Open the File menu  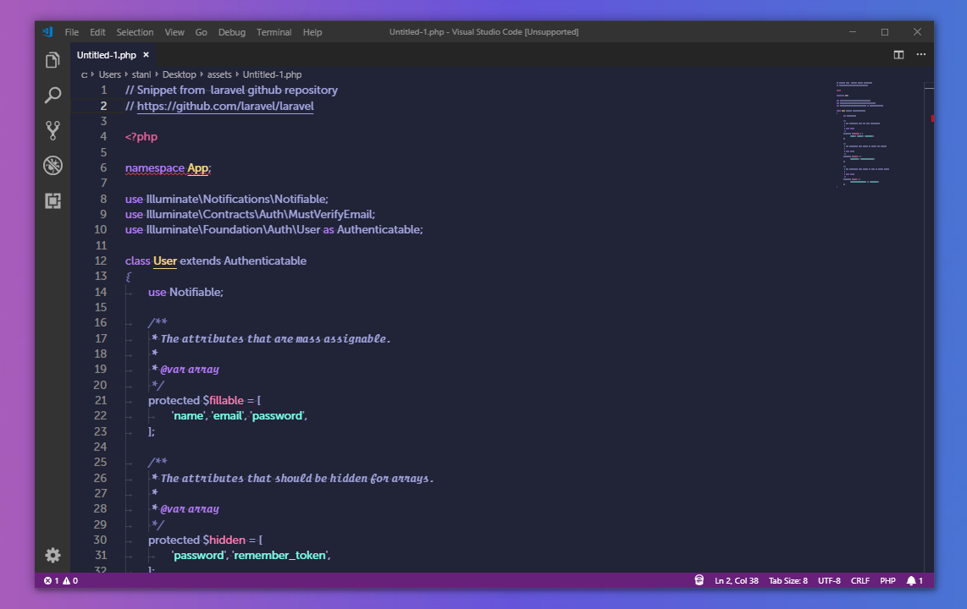coord(71,32)
